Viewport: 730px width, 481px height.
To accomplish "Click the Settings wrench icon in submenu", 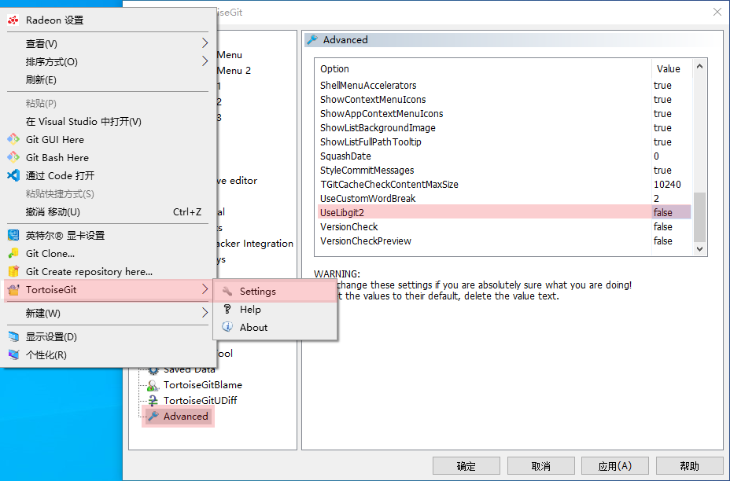I will [227, 292].
